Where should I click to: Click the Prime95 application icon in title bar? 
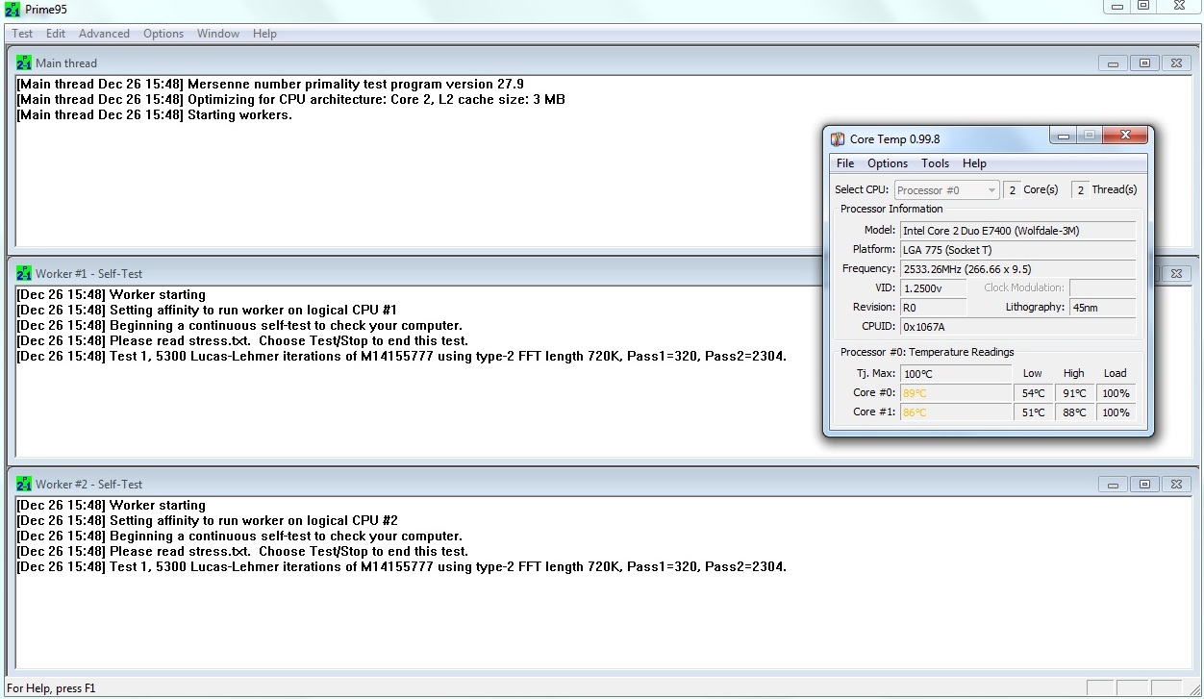pyautogui.click(x=13, y=10)
